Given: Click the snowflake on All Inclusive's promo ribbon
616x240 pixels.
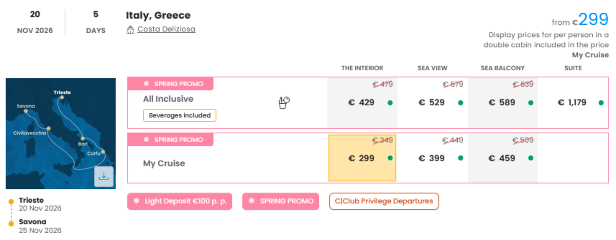Looking at the screenshot, I should tap(146, 84).
